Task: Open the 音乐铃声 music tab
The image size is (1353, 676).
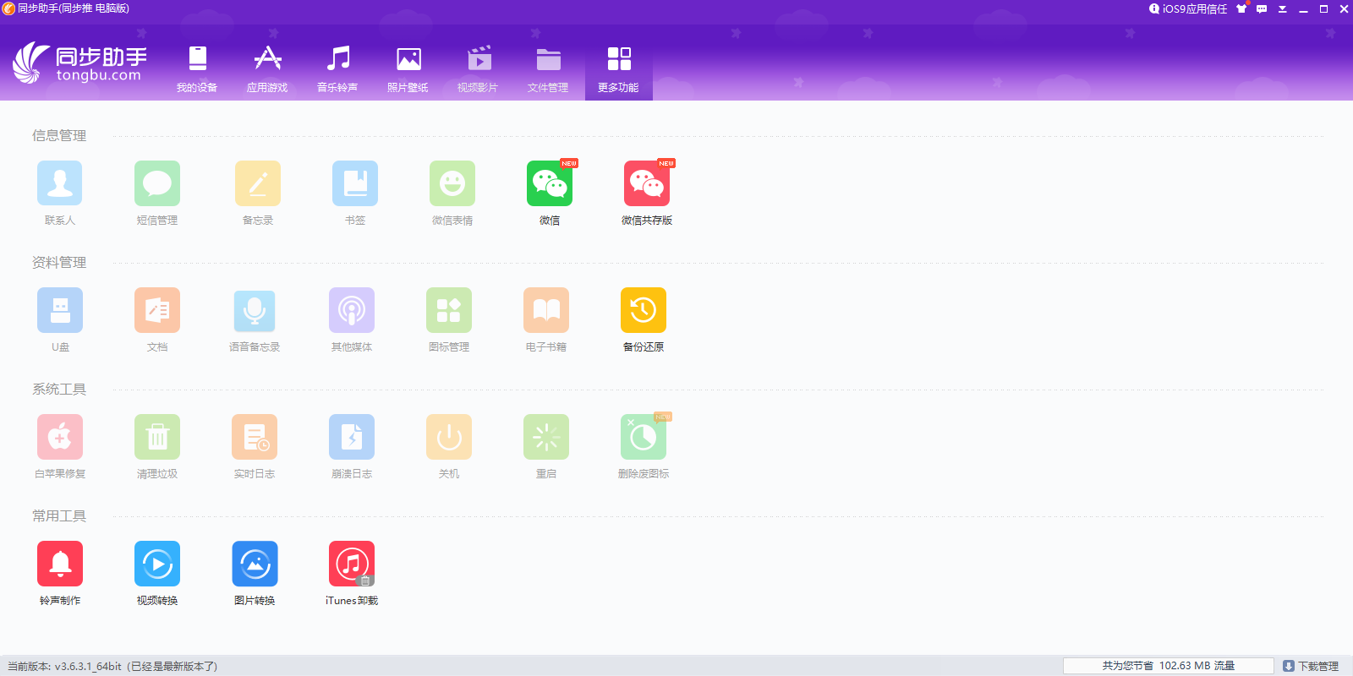Action: [337, 68]
